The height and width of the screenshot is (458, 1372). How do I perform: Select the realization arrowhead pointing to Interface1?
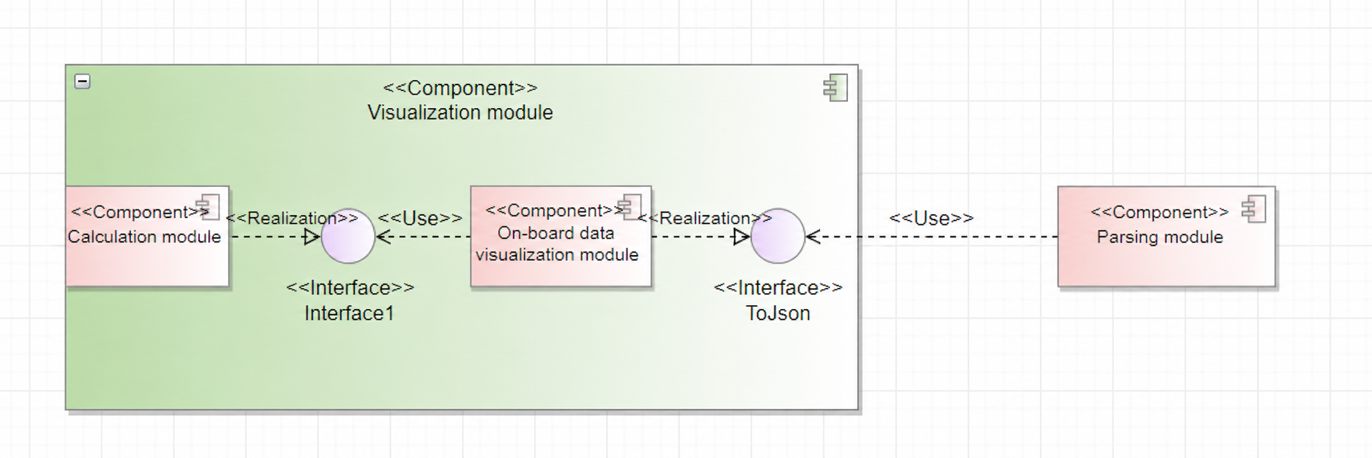click(312, 237)
